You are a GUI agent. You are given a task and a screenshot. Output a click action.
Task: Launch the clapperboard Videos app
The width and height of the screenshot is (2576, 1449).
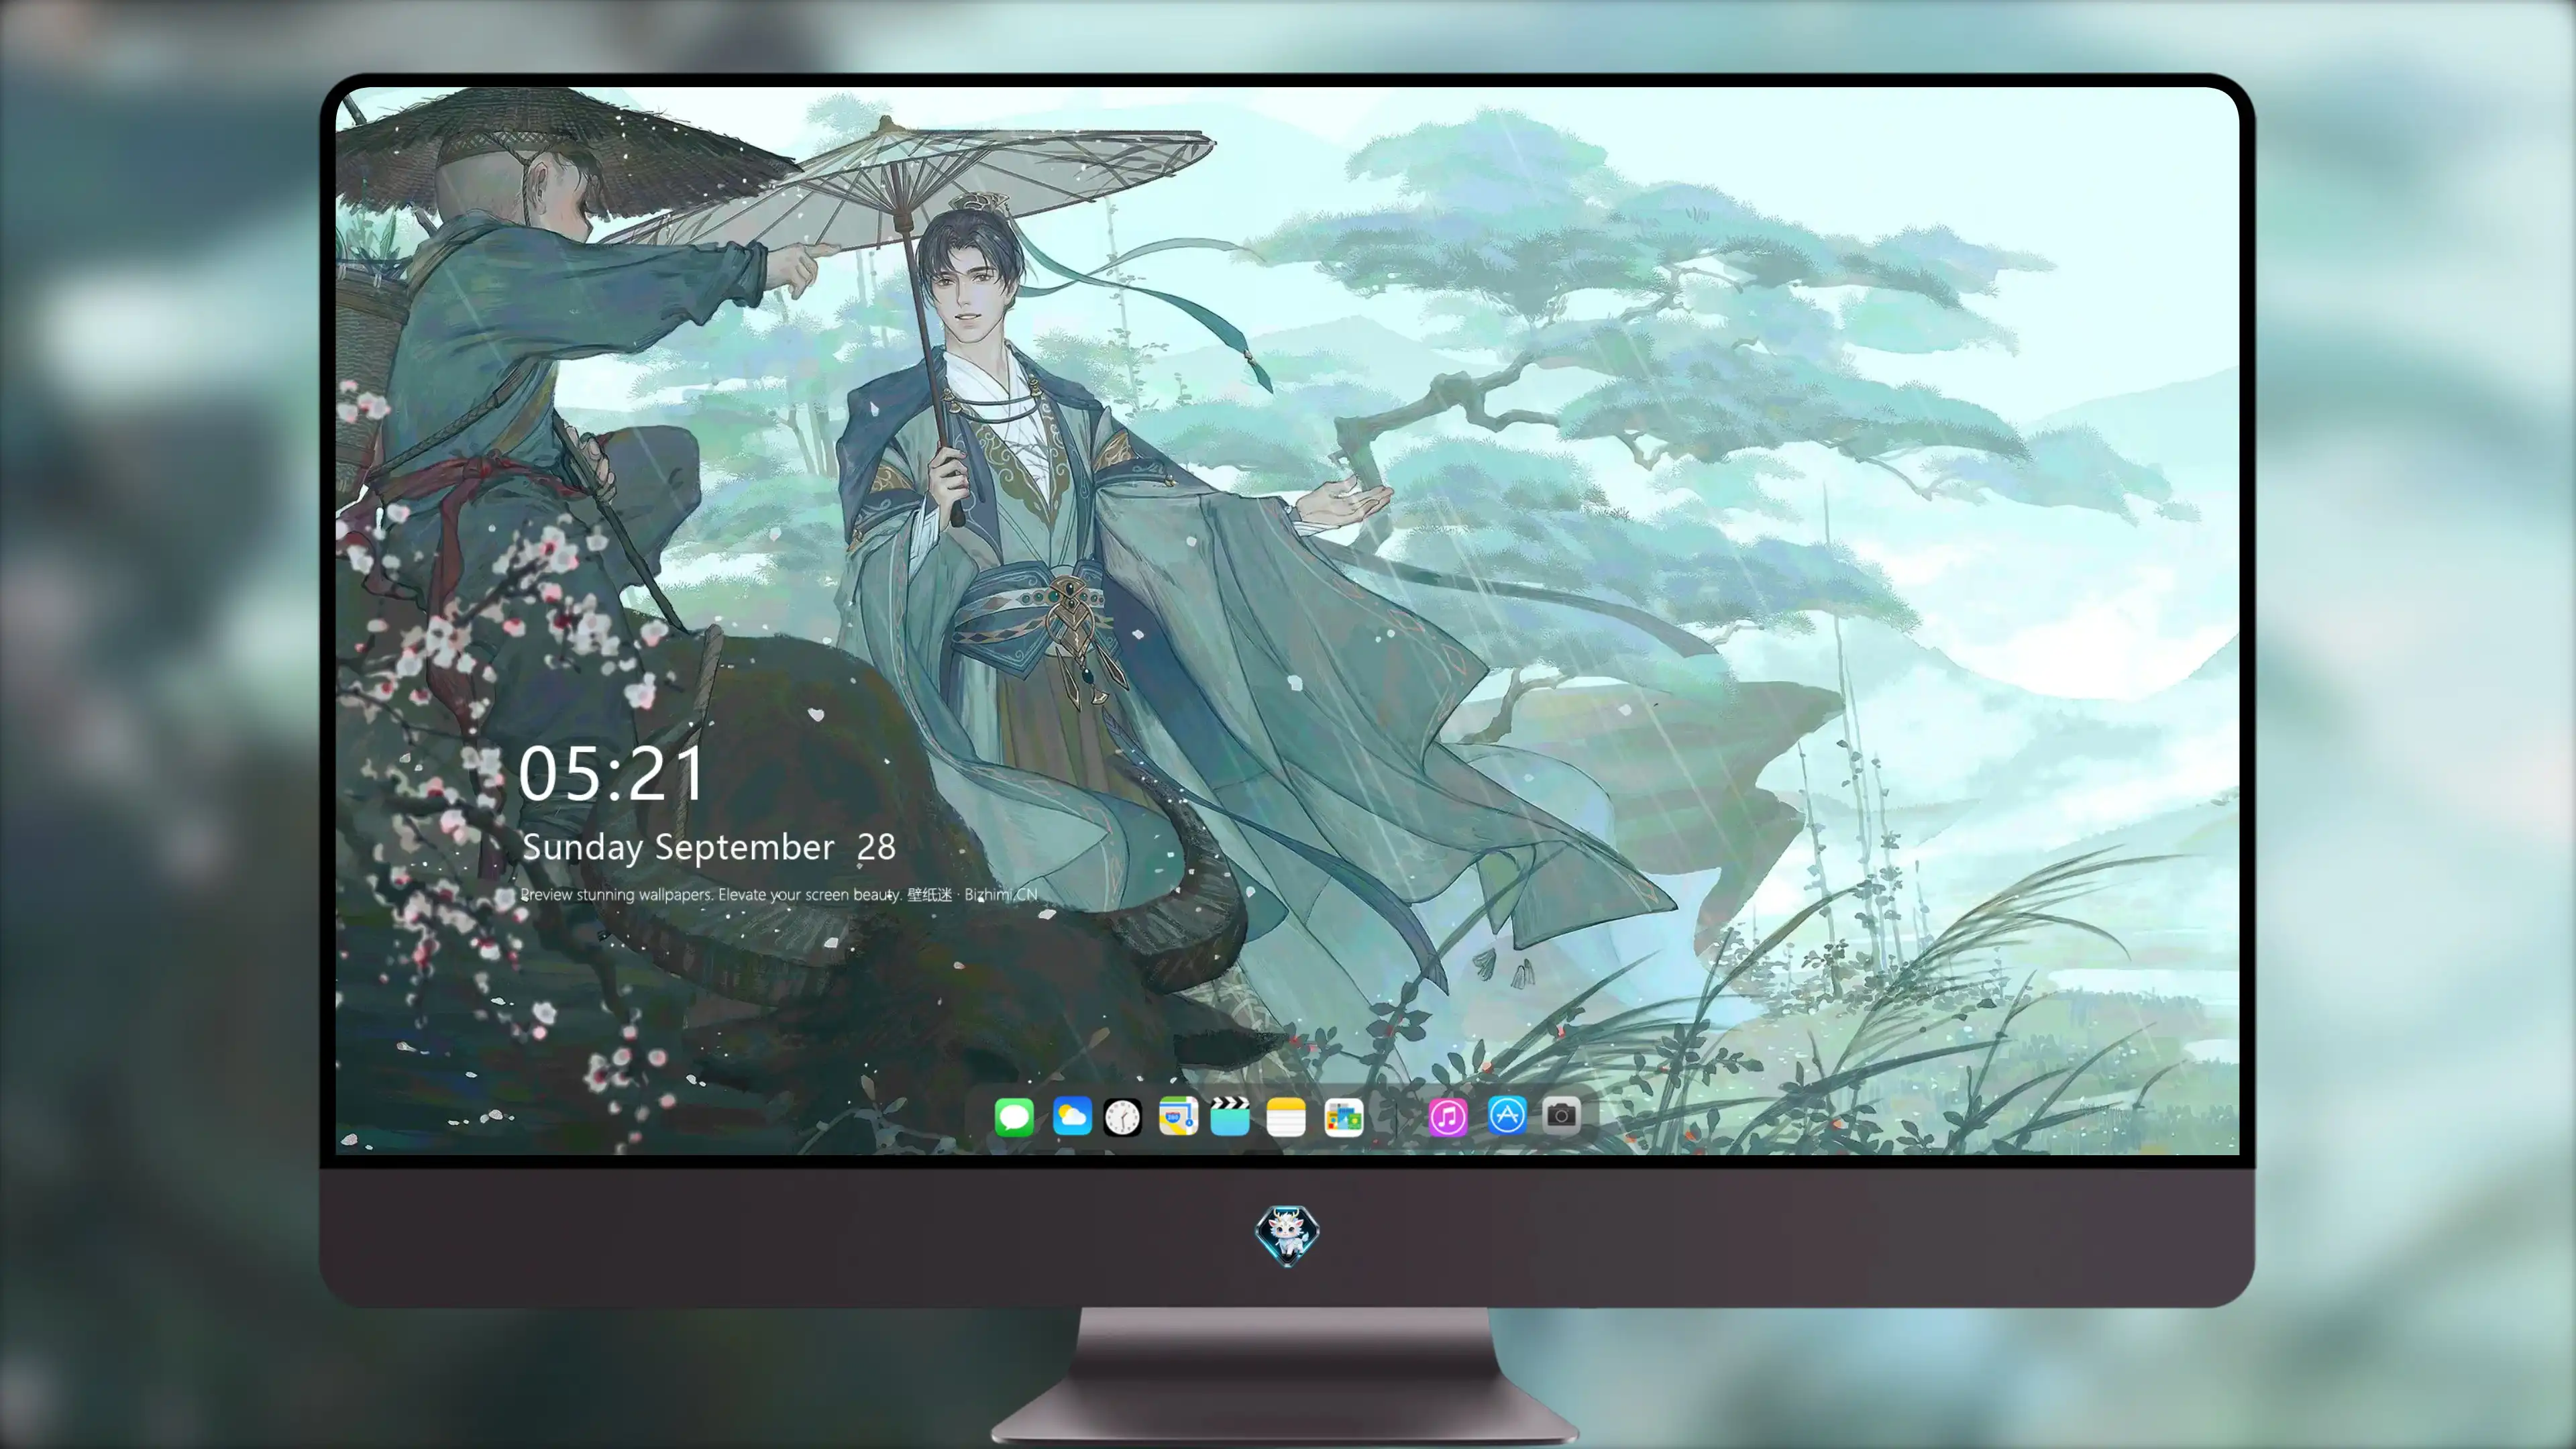click(1230, 1116)
